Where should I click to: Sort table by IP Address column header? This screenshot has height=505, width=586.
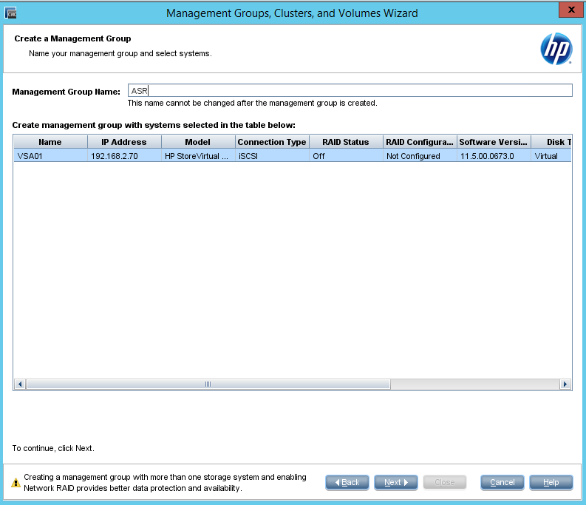tap(124, 142)
